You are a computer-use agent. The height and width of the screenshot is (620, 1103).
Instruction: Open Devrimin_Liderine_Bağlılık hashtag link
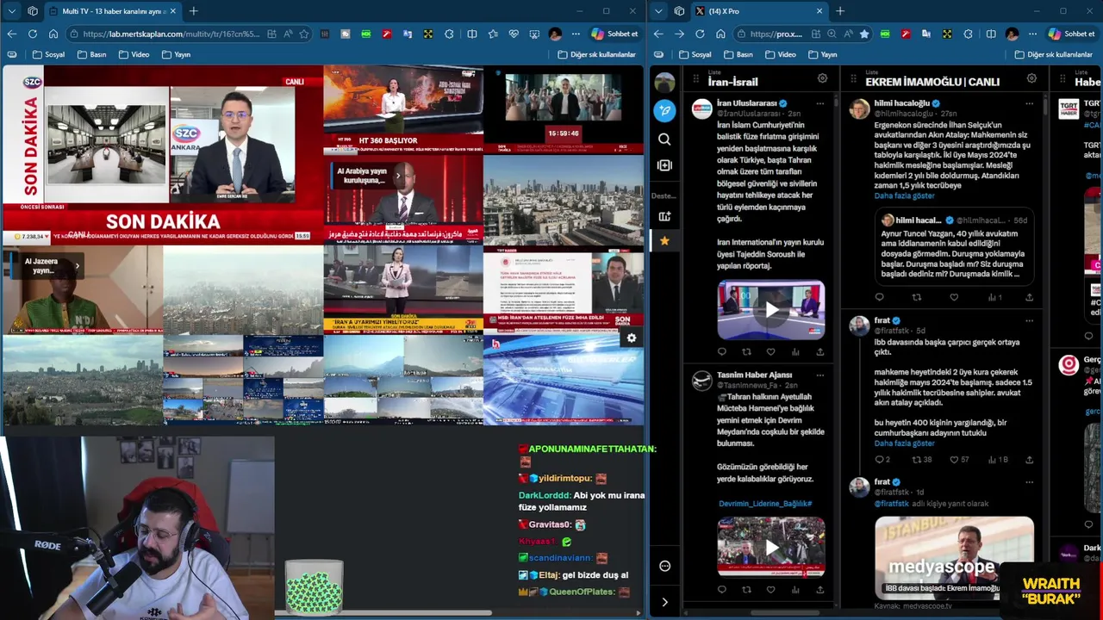765,504
